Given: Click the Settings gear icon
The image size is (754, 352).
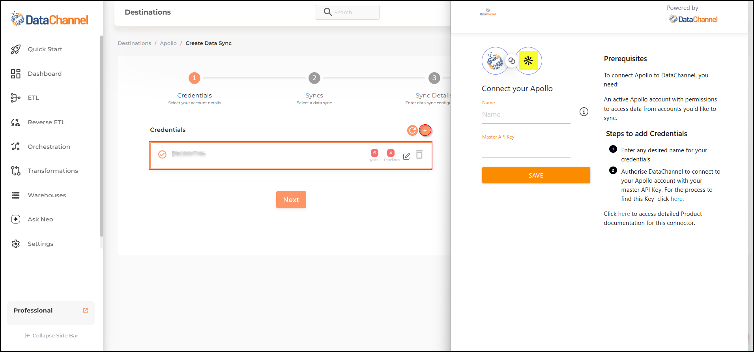Looking at the screenshot, I should click(15, 244).
